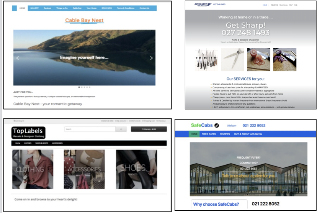Open the SHOES category image on TopLabels

(136, 169)
